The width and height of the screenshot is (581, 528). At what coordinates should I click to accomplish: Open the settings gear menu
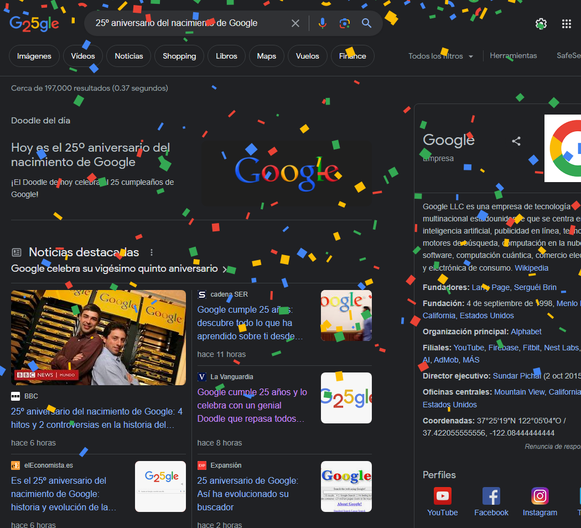pos(541,24)
